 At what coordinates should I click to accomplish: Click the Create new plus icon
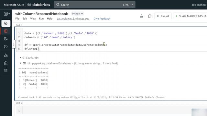click(x=6, y=24)
